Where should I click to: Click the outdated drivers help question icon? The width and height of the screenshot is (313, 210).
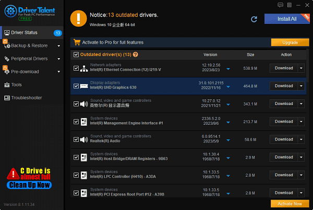[x=135, y=55]
